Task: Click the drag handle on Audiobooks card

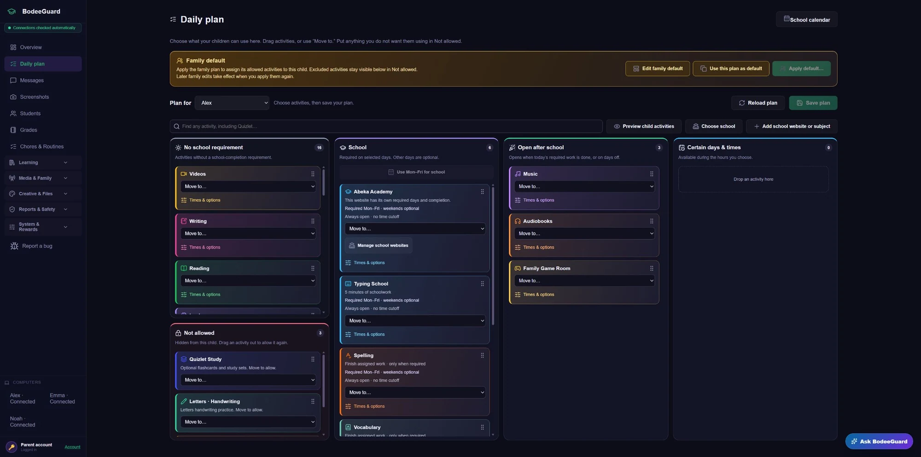Action: click(652, 221)
